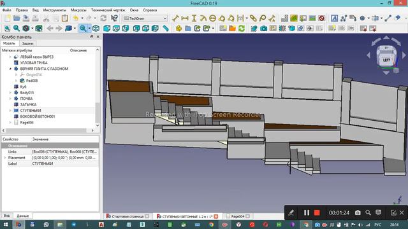Click the red prohibited symbol TechDraw icon

click(x=321, y=18)
